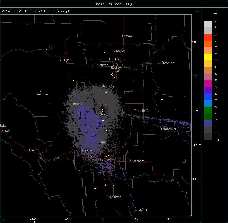This screenshot has width=228, height=223.
Task: Click the dBZ legend heading
Action: point(214,14)
